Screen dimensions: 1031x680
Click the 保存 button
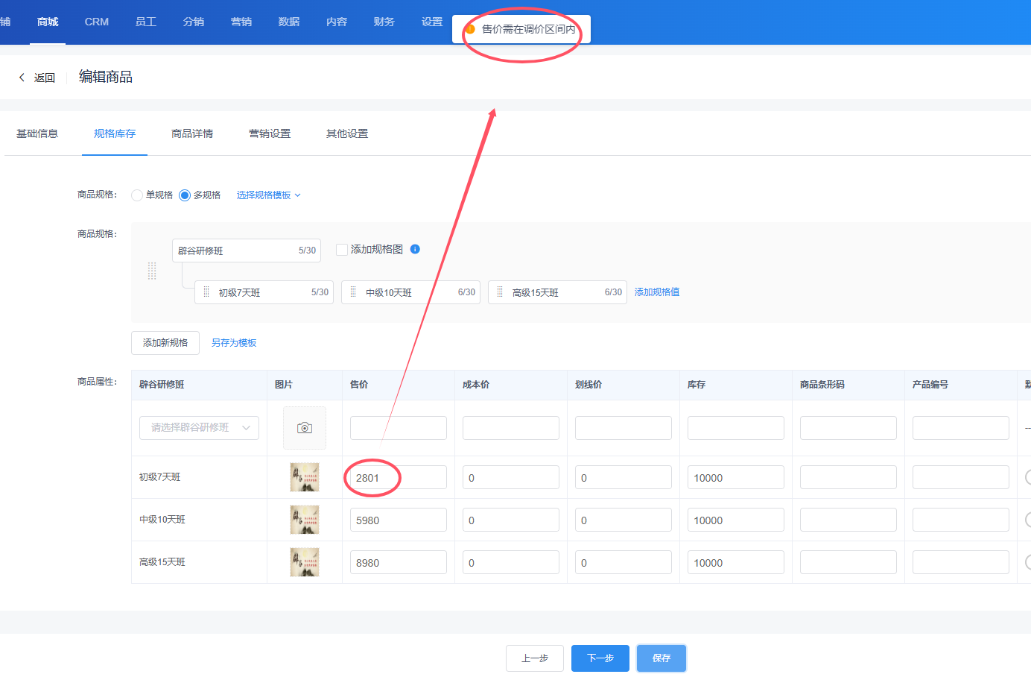661,658
